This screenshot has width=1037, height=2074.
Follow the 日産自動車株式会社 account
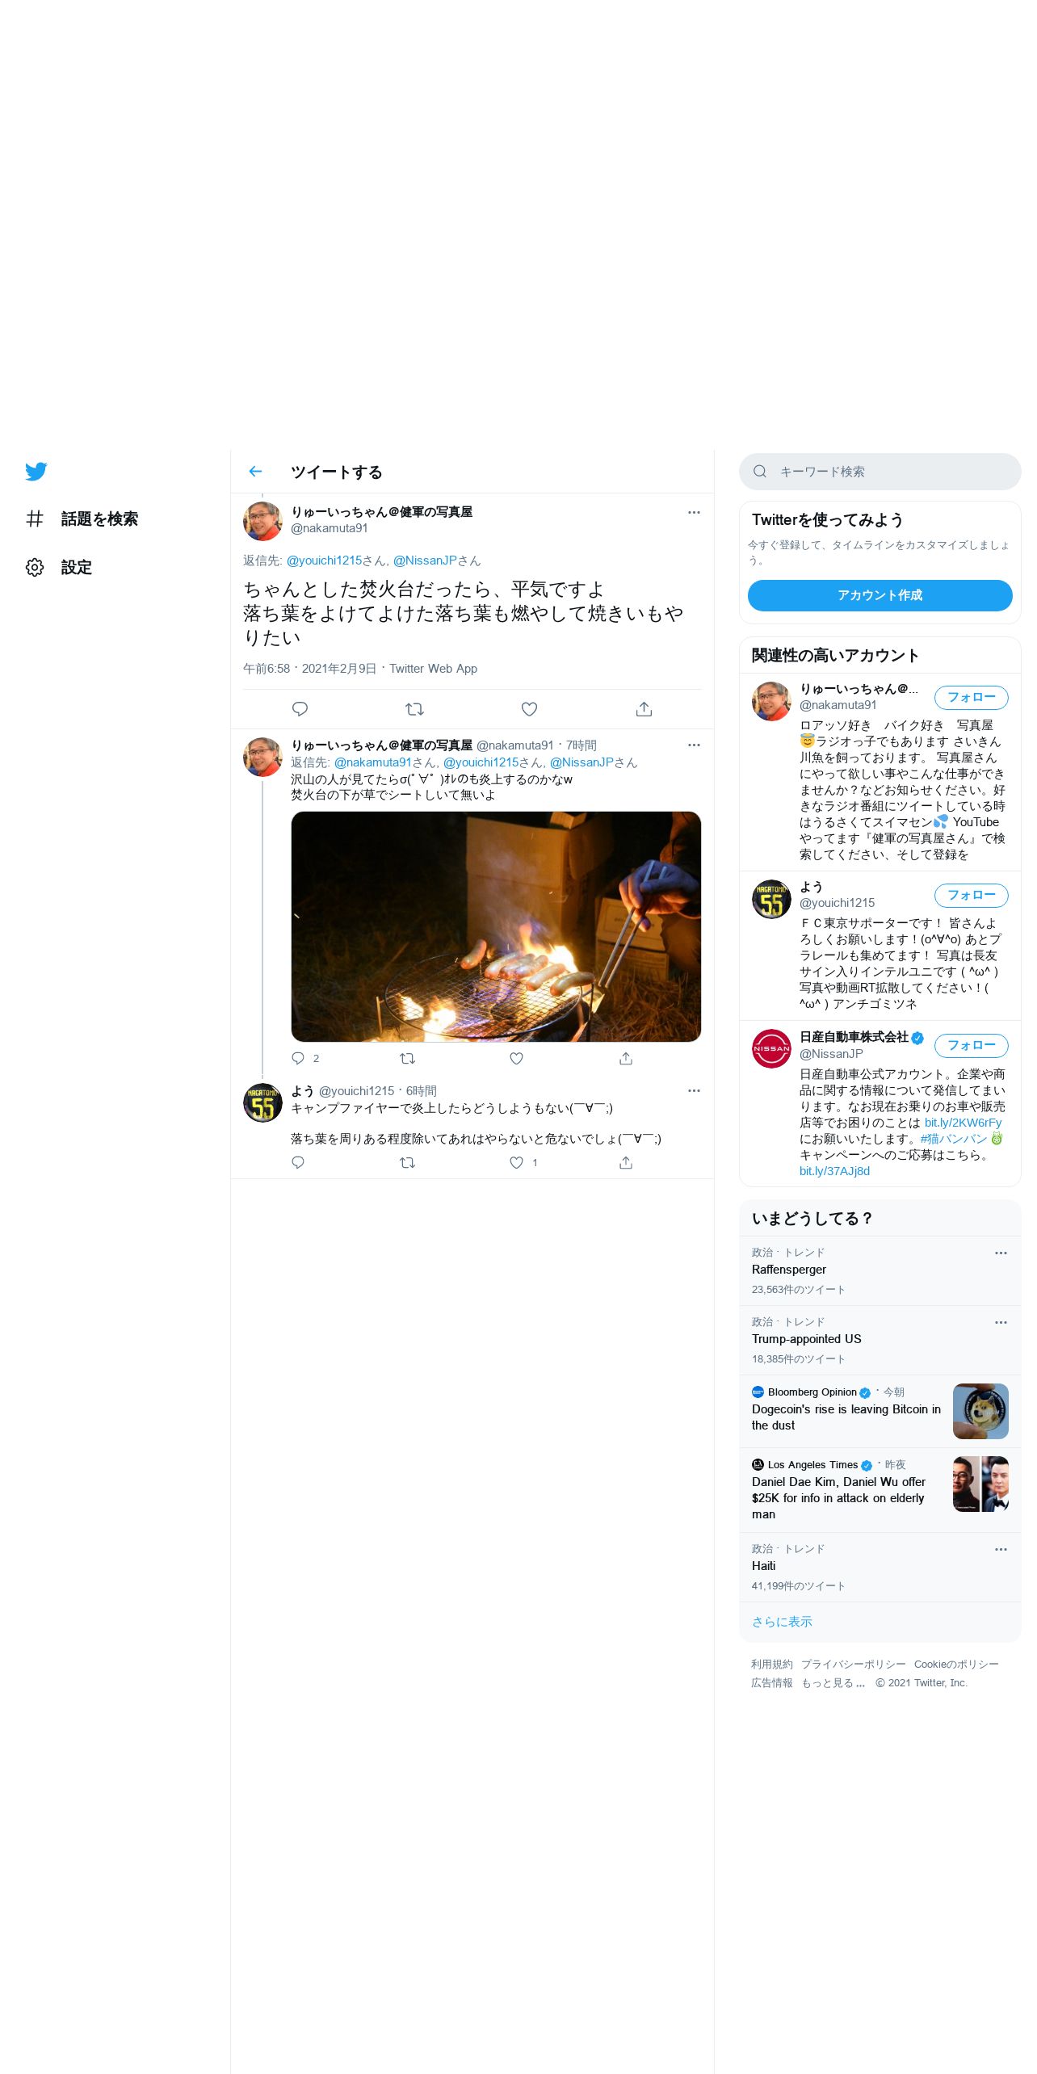pos(972,1046)
